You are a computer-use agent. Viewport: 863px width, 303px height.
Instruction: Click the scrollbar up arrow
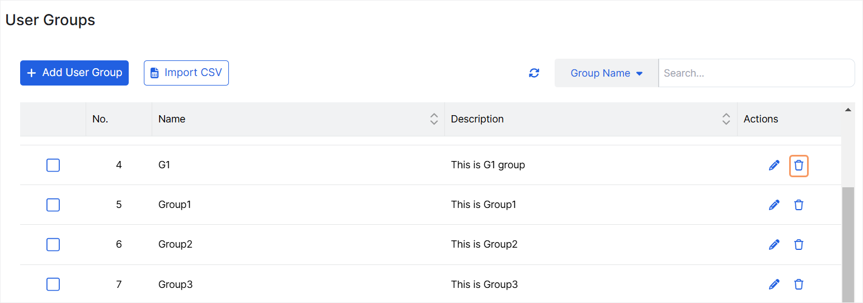[848, 110]
